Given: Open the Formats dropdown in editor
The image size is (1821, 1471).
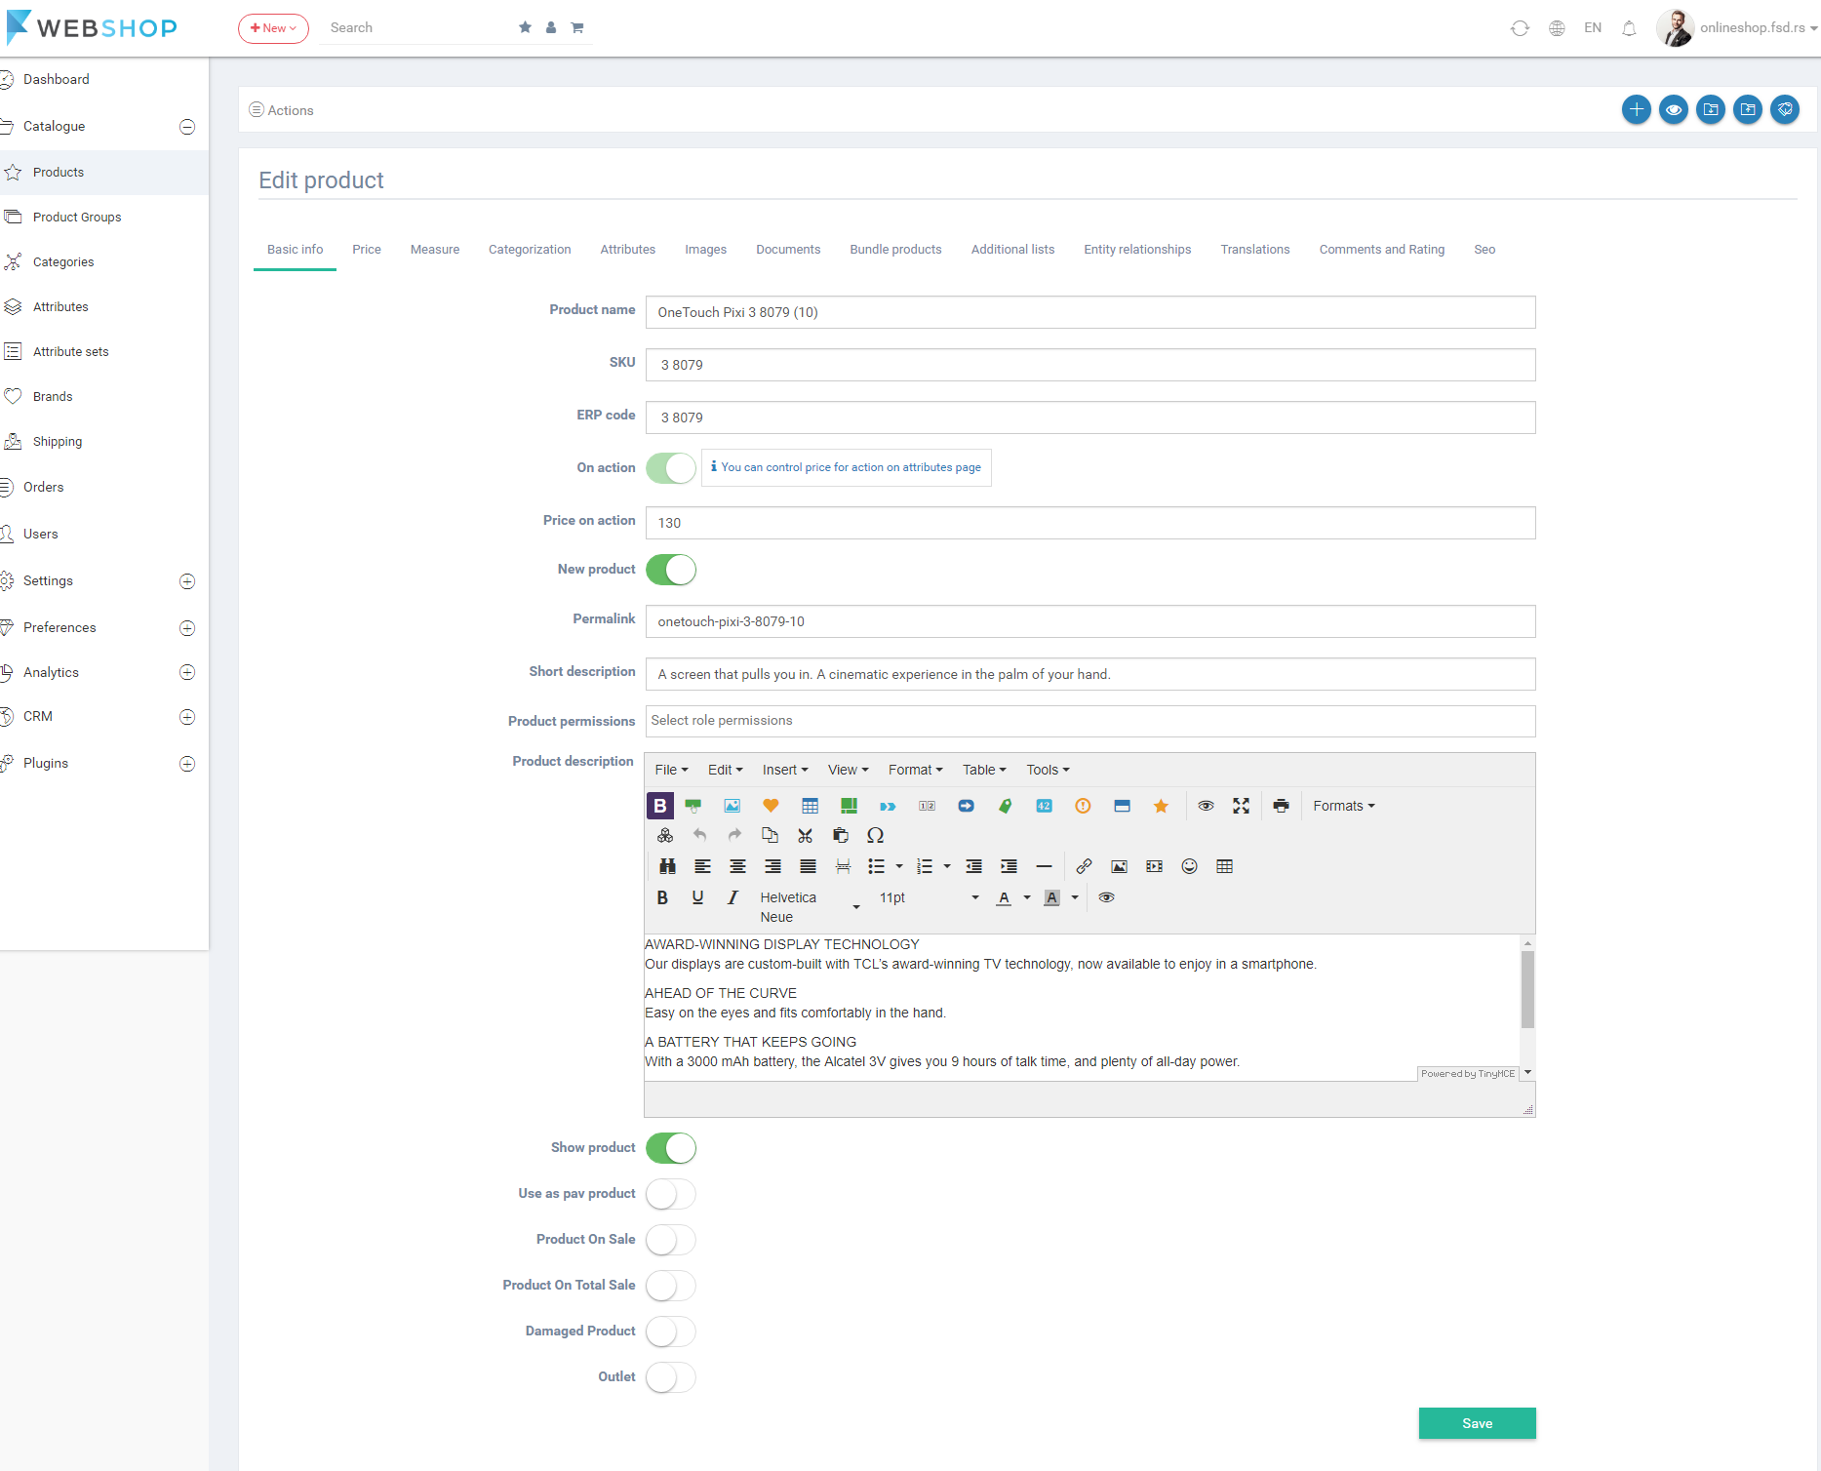Looking at the screenshot, I should click(1344, 806).
